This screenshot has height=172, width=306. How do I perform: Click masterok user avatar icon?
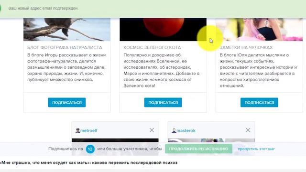coord(174,130)
